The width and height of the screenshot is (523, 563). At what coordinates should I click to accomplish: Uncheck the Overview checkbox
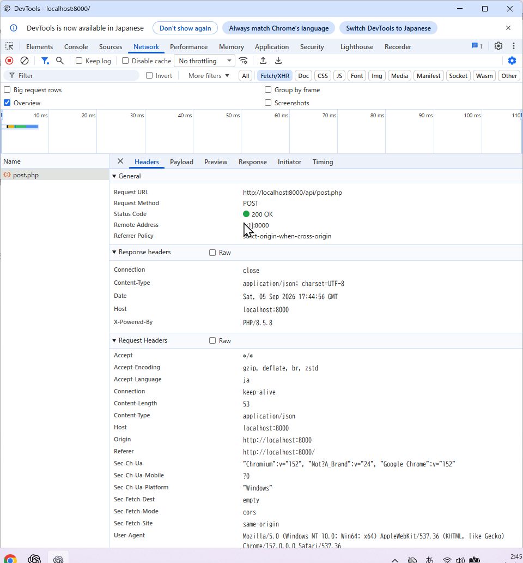point(7,103)
